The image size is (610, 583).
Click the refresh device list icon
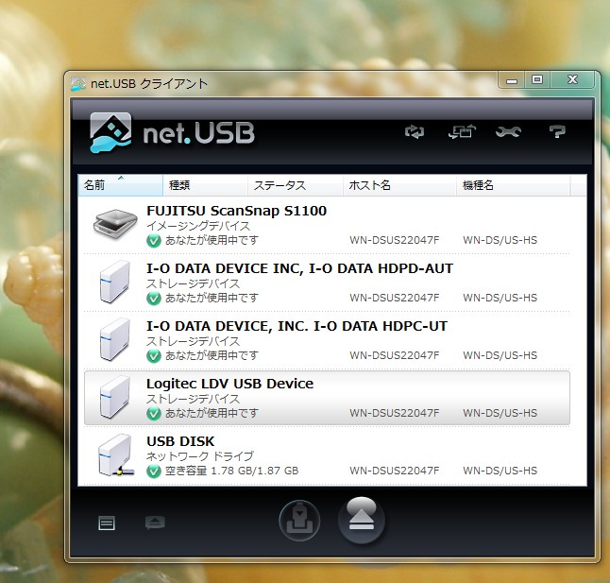click(x=415, y=132)
